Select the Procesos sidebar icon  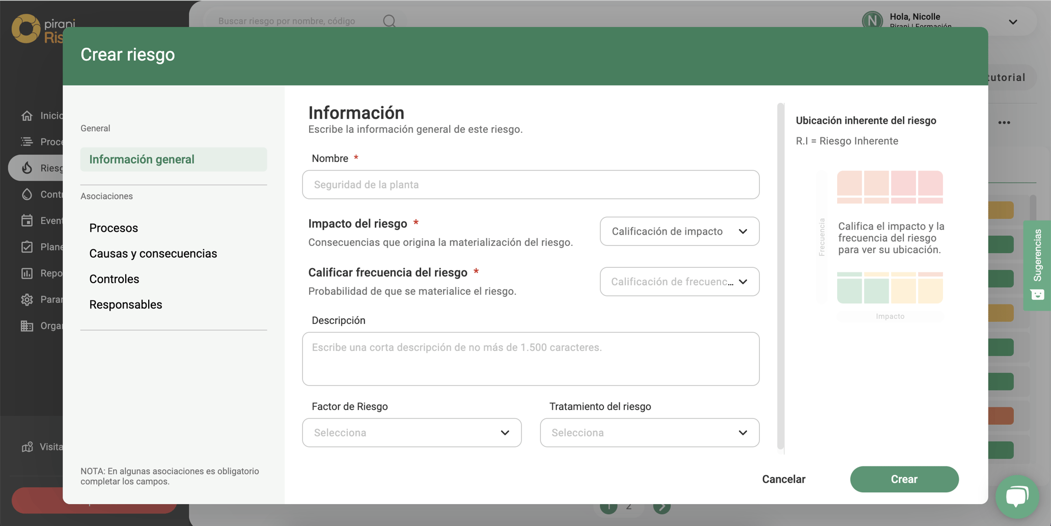point(27,142)
